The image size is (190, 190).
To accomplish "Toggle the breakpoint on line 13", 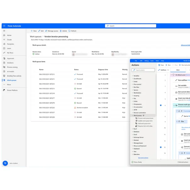I will [x=161, y=147].
